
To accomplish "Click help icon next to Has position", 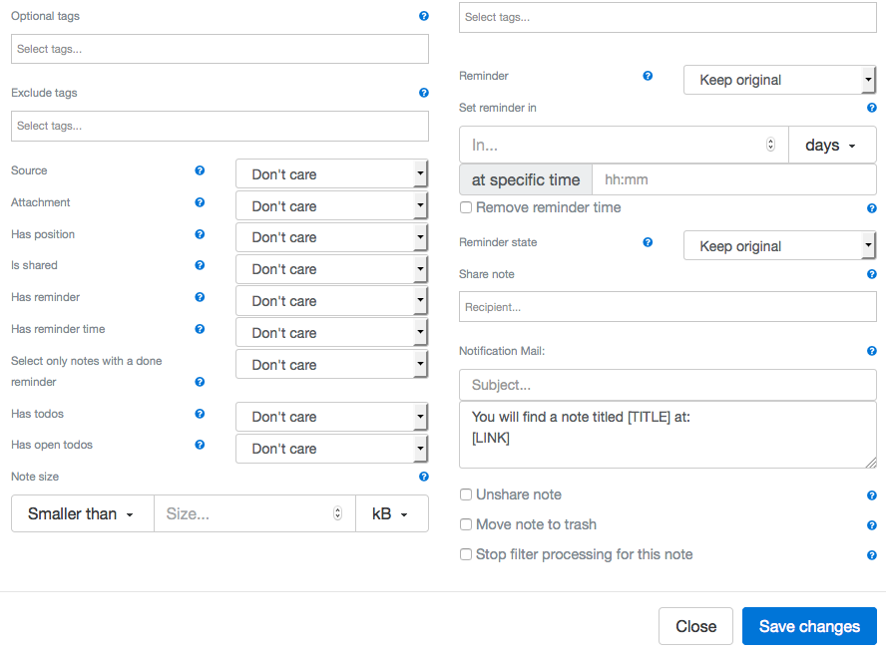I will [x=200, y=234].
